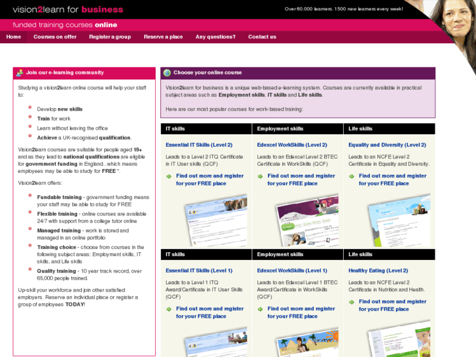Click green arrow icon under Healthy Eating

pos(352,302)
